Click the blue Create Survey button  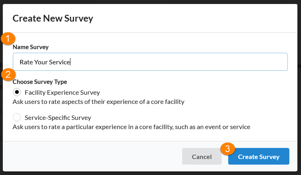tap(259, 157)
